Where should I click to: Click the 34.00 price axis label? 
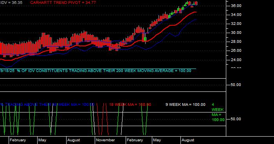click(x=236, y=15)
